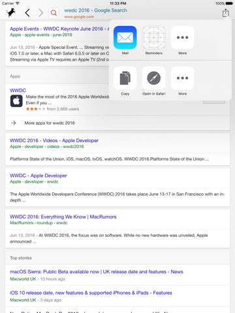Tap the horse logo icon in toolbar
The width and height of the screenshot is (235, 313).
click(11, 13)
